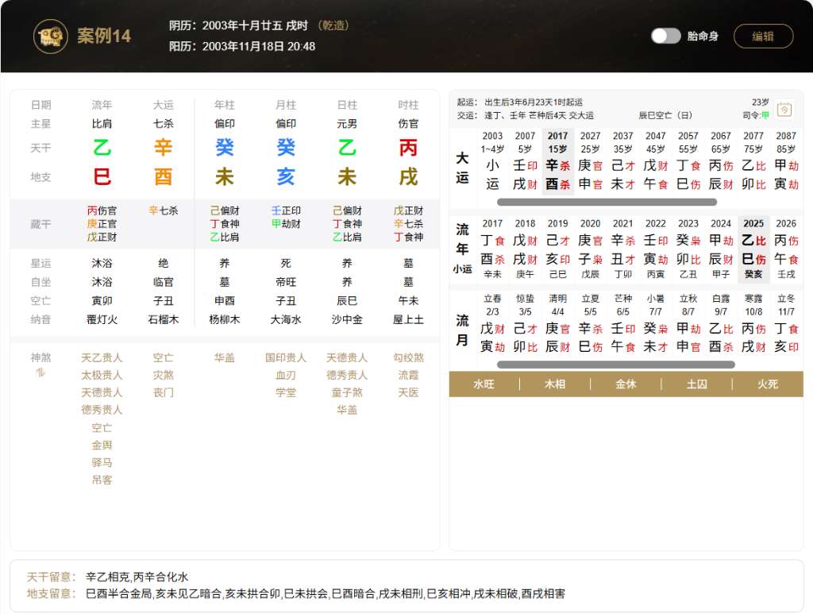The height and width of the screenshot is (614, 813).
Task: Click the small icon under 神煞 label
Action: click(40, 373)
